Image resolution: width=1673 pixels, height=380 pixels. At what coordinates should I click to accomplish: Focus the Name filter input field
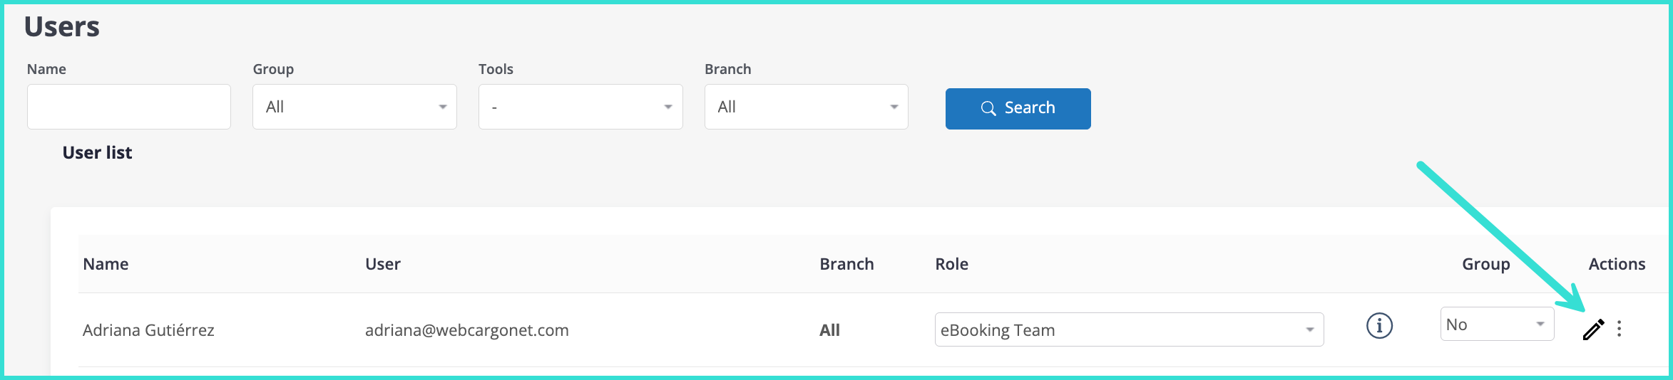(129, 107)
